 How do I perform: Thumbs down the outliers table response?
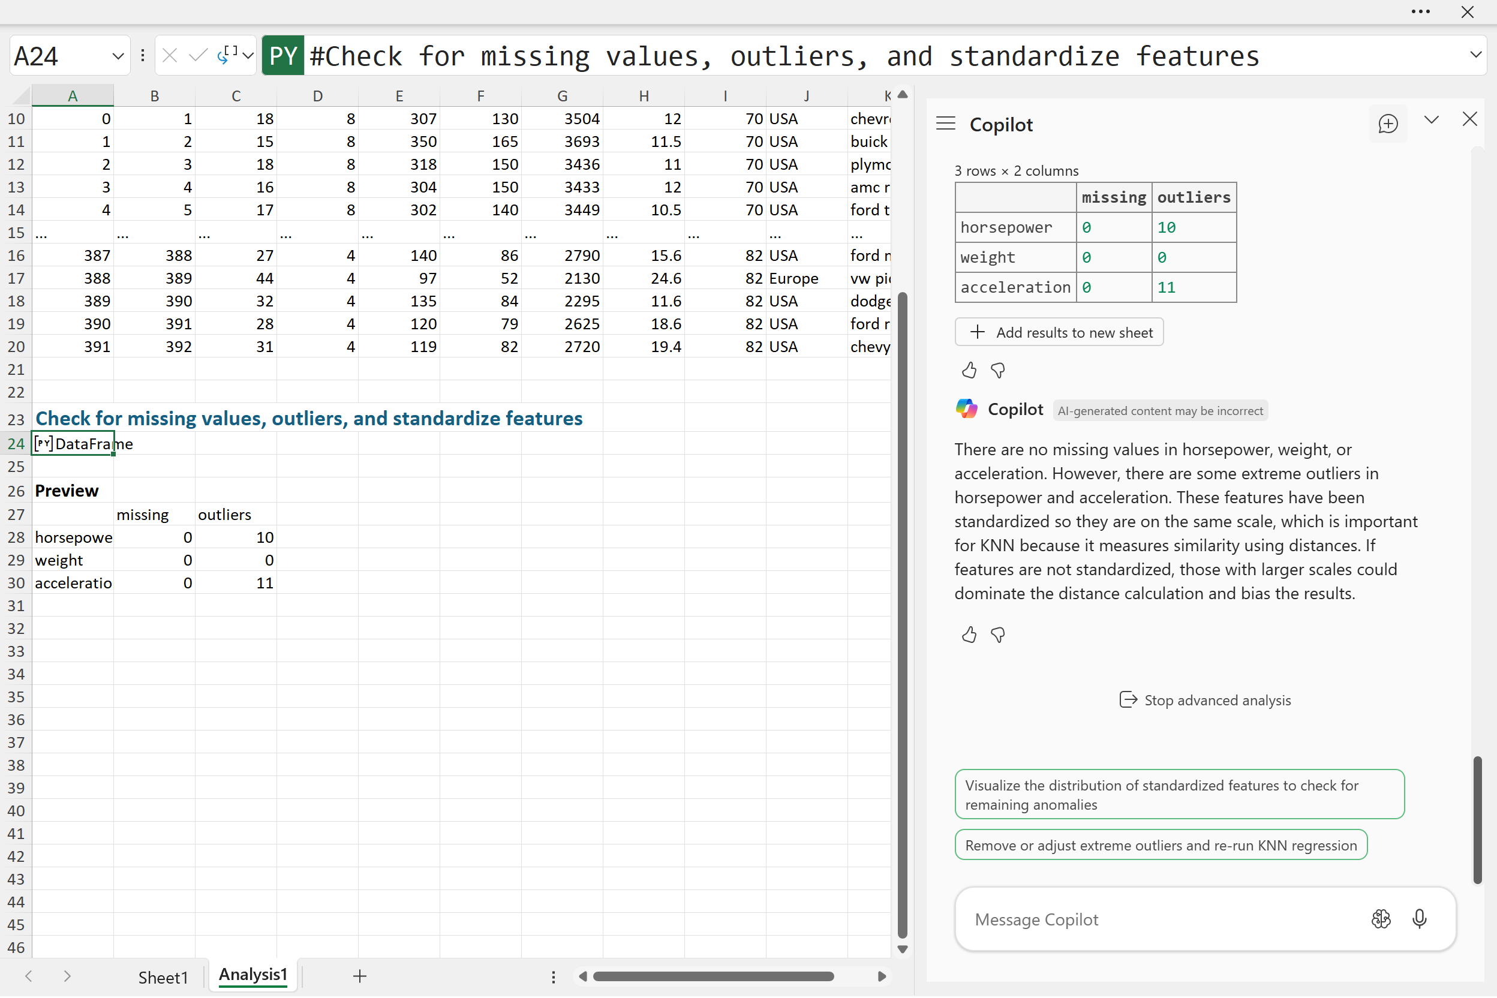[998, 371]
